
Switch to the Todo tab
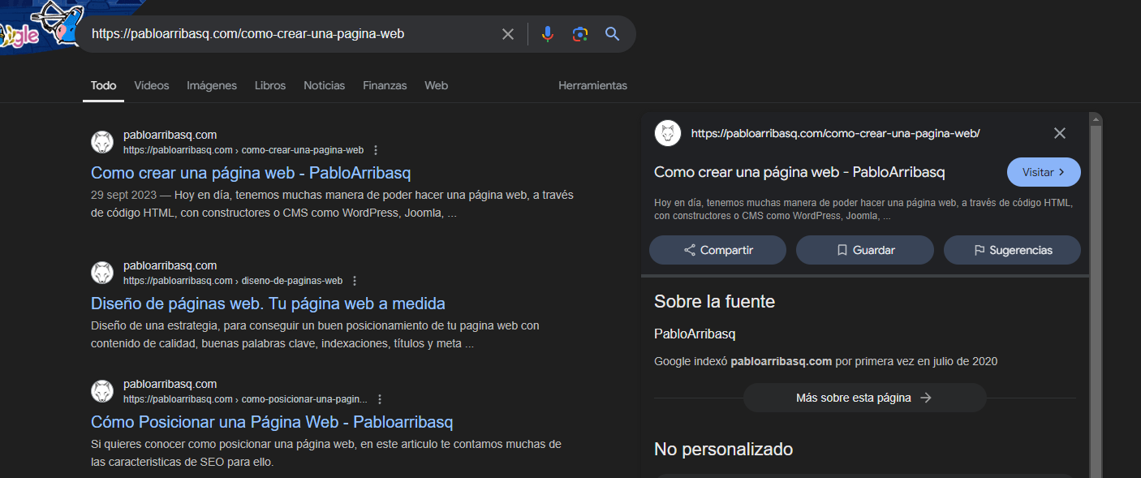(103, 85)
